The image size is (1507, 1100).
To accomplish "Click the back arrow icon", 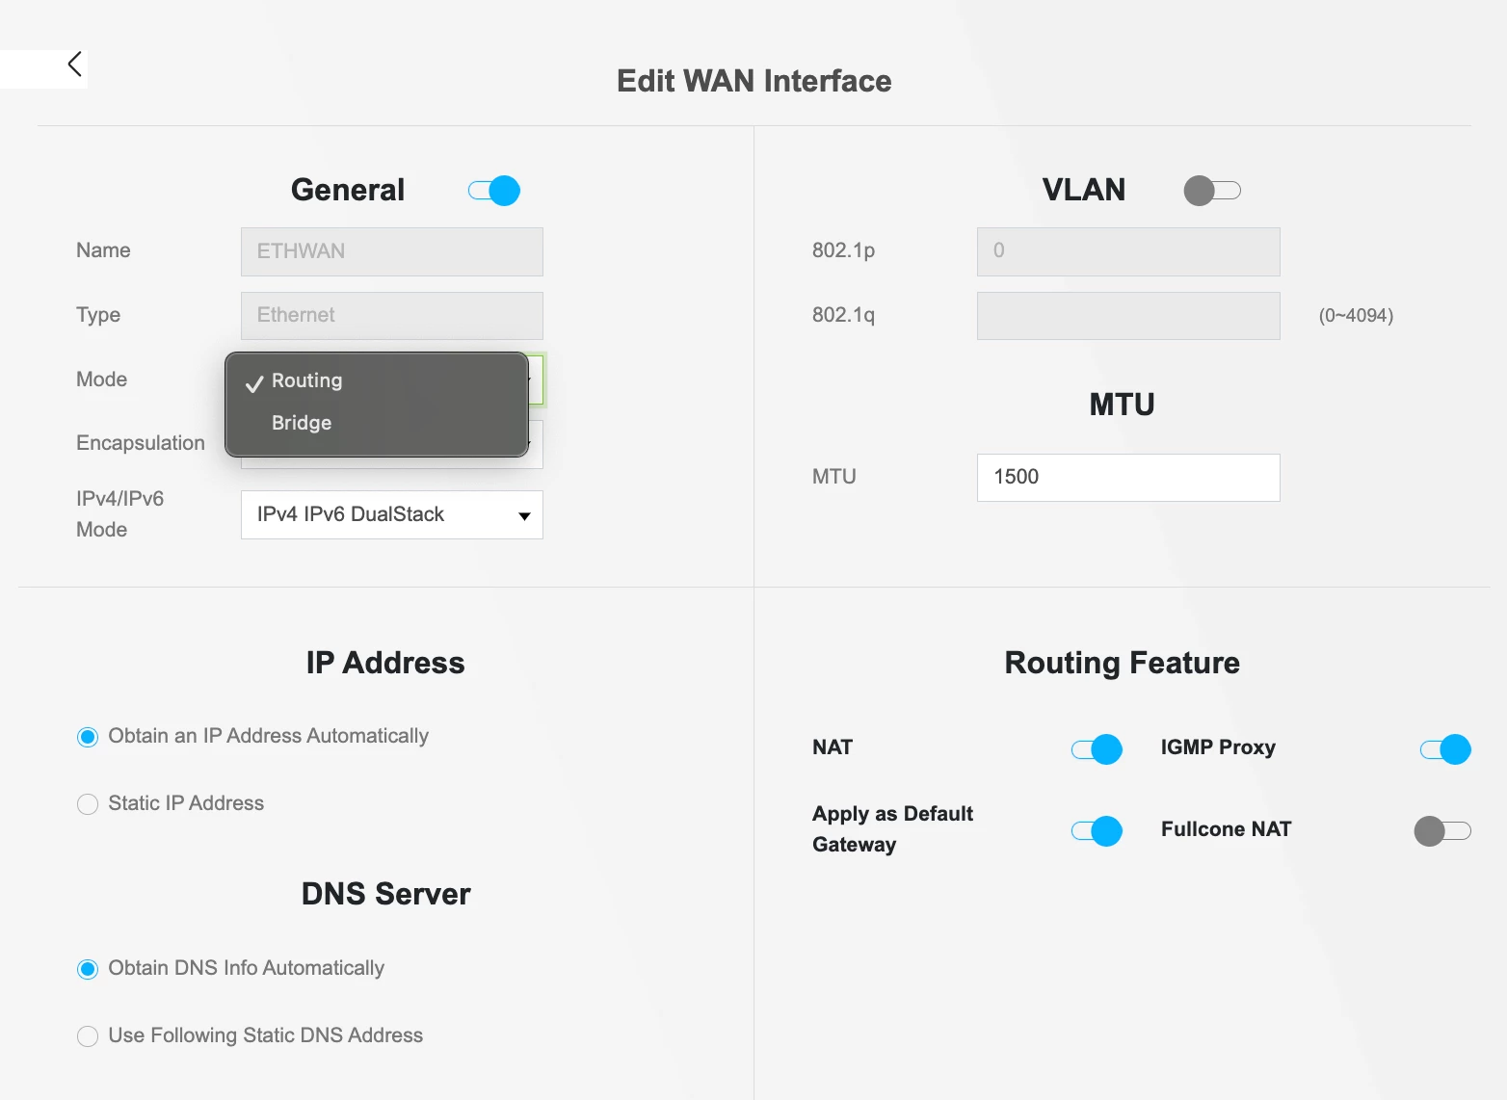I will click(74, 65).
